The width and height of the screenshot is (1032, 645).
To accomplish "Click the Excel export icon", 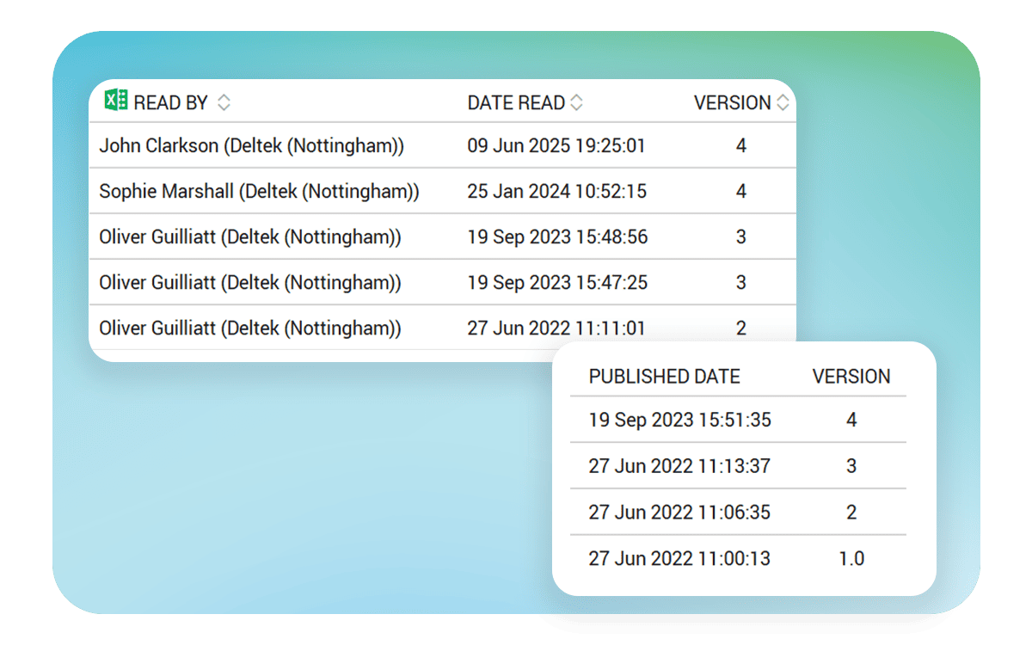I will tap(115, 101).
